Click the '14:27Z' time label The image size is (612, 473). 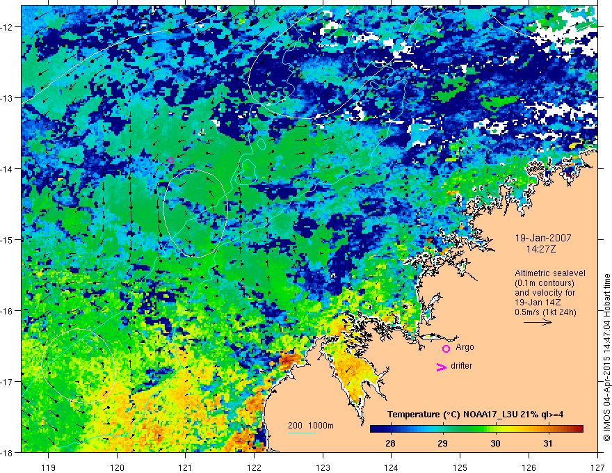pos(540,249)
